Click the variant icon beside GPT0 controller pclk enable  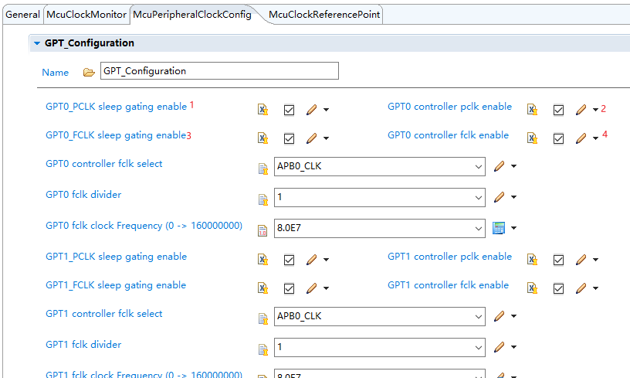click(x=532, y=110)
